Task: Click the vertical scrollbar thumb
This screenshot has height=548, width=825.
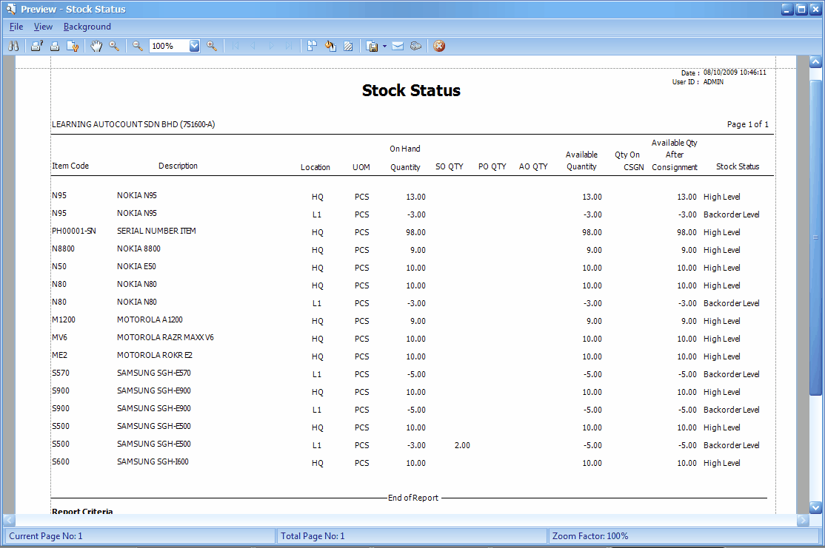Action: click(815, 237)
